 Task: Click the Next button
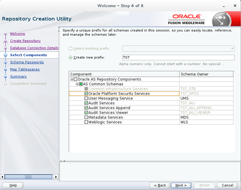(x=181, y=185)
